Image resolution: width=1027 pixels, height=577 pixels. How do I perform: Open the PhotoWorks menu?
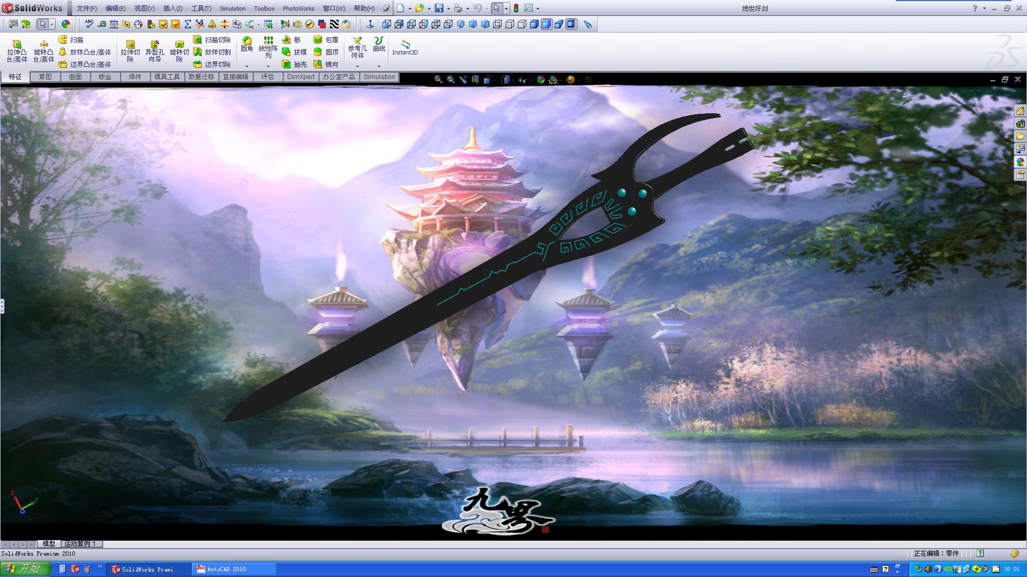298,9
